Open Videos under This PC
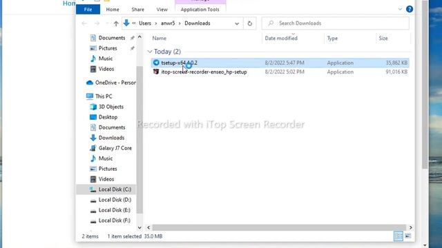The image size is (442, 248). point(106,179)
